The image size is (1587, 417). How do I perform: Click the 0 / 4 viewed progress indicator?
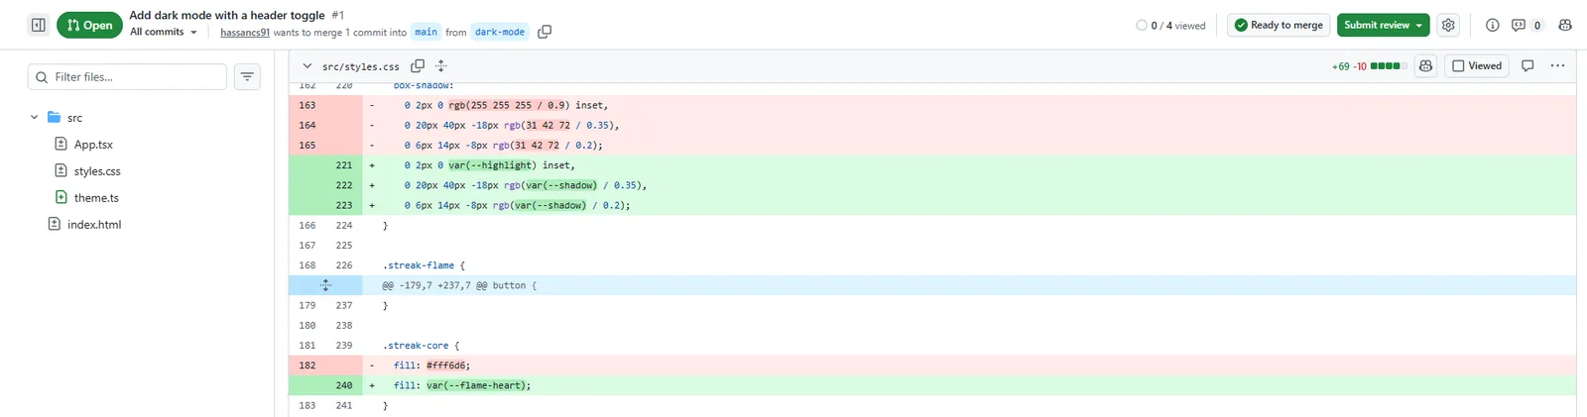(1170, 26)
